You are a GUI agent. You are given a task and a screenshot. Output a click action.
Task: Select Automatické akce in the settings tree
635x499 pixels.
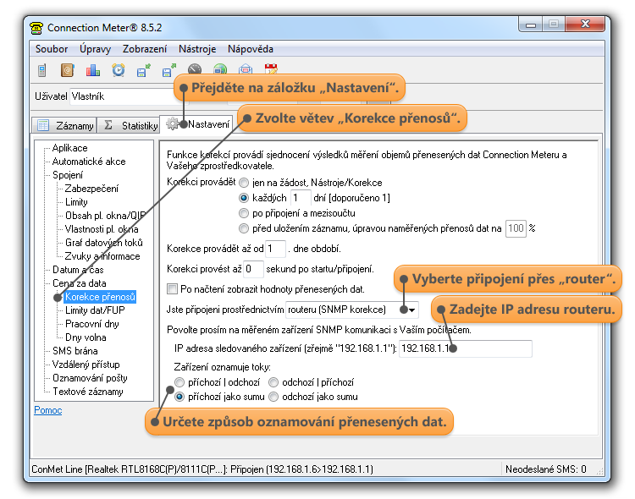89,162
